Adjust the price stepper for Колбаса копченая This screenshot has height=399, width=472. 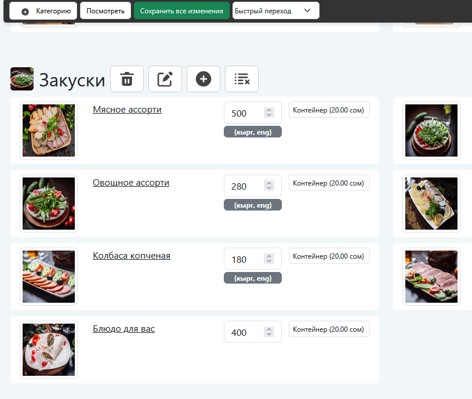pyautogui.click(x=268, y=259)
